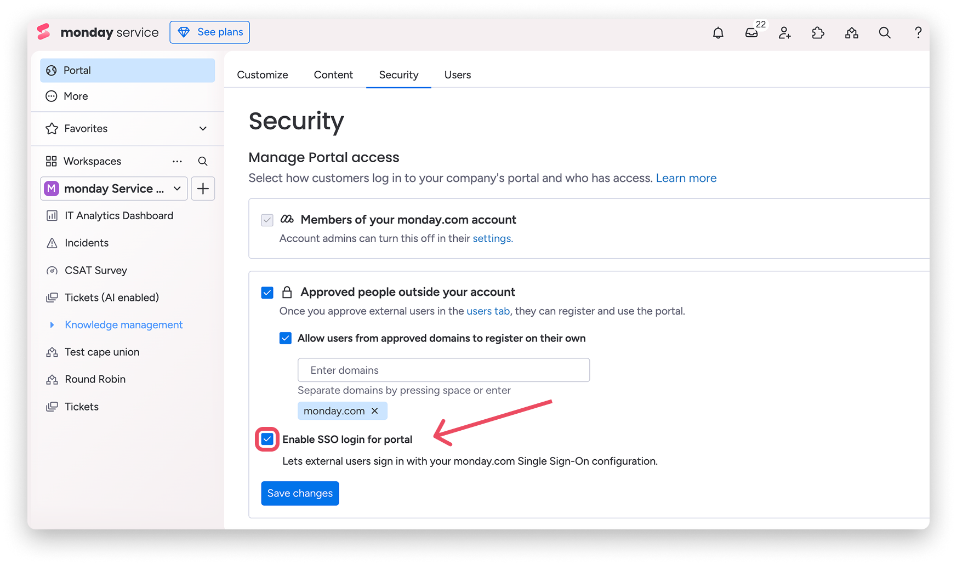Click the diamond icon in See plans
This screenshot has width=957, height=565.
point(184,32)
